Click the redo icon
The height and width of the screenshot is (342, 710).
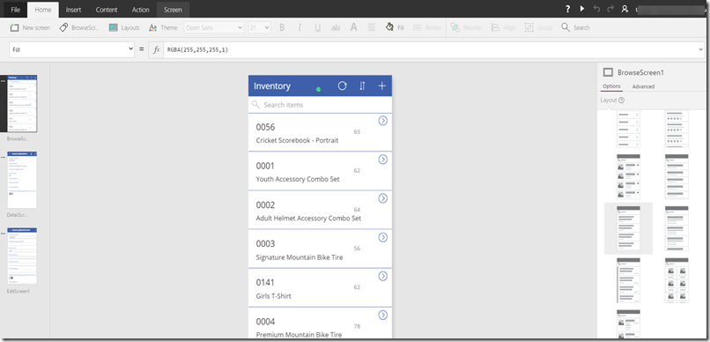coord(610,9)
